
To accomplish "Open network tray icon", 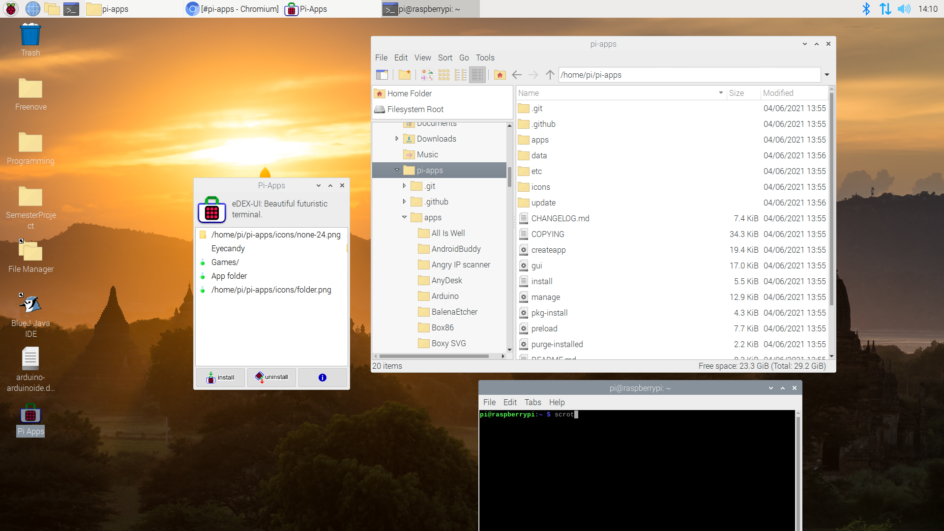I will tap(885, 9).
